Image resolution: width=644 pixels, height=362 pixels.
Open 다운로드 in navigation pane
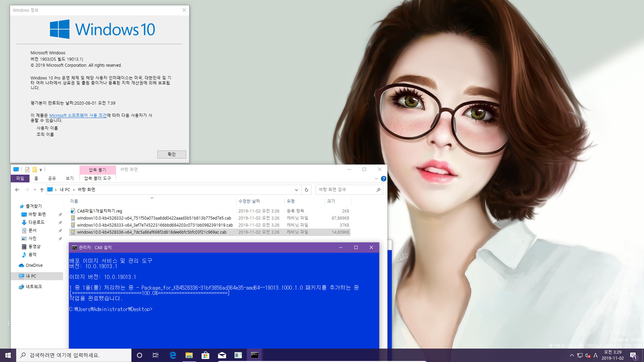[36, 222]
